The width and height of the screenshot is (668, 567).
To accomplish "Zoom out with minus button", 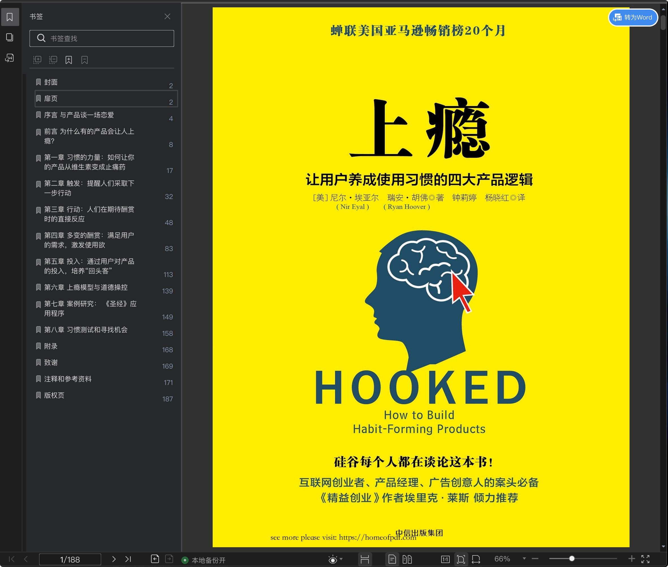I will pyautogui.click(x=535, y=559).
